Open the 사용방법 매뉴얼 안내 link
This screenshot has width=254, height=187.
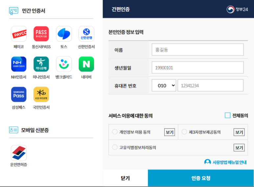(x=230, y=162)
